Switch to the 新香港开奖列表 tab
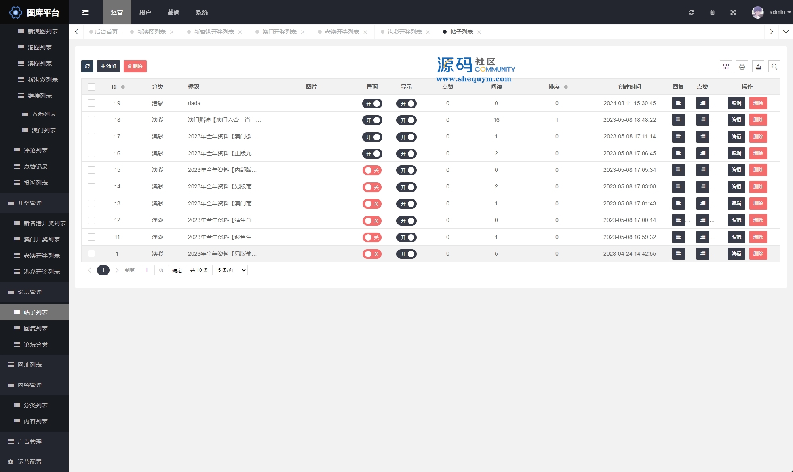The image size is (793, 472). pyautogui.click(x=214, y=32)
